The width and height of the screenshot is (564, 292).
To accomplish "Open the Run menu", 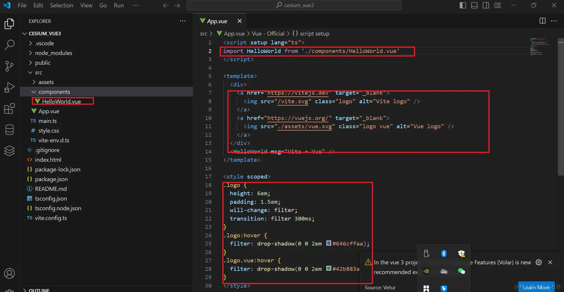I will coord(119,5).
